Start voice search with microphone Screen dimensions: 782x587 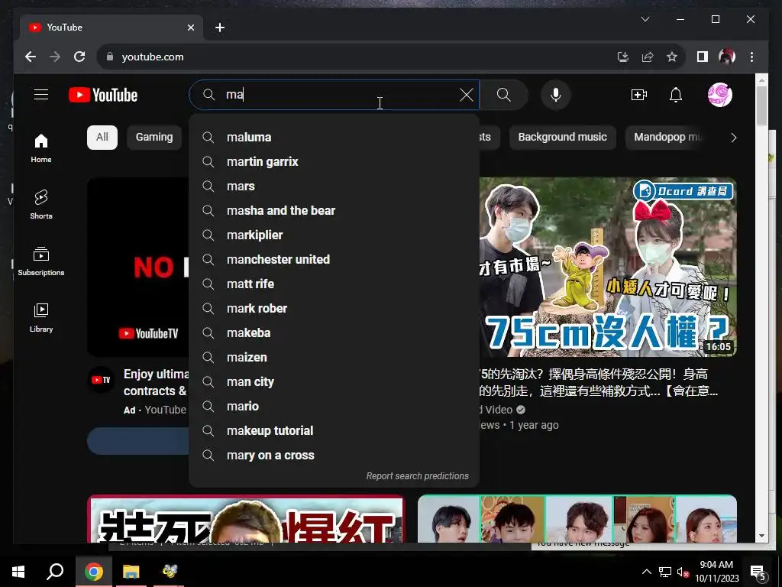(x=556, y=95)
